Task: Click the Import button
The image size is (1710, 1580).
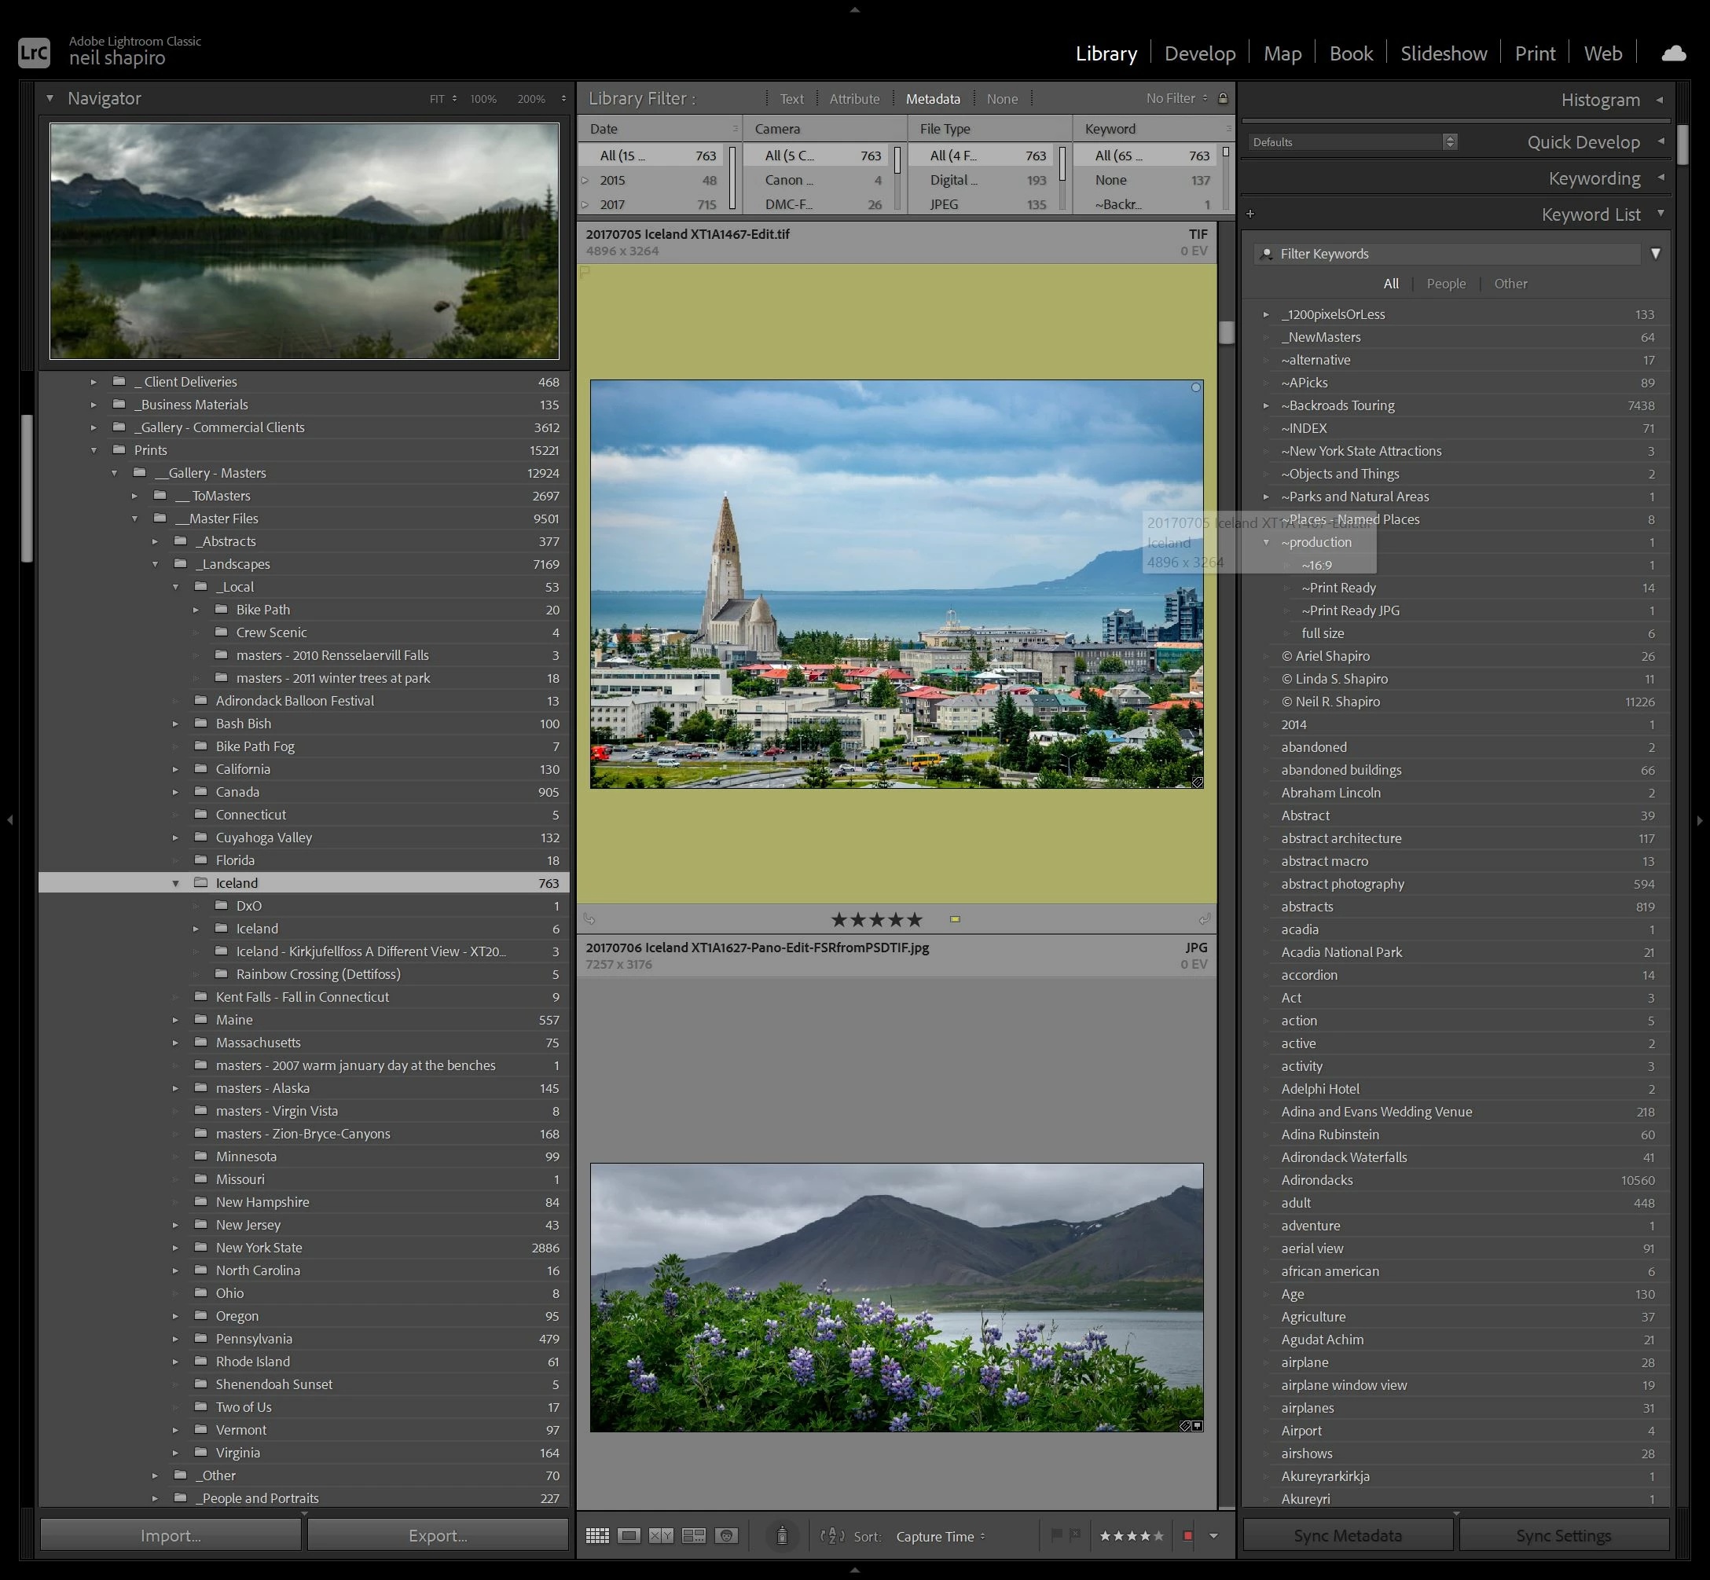Action: 171,1535
